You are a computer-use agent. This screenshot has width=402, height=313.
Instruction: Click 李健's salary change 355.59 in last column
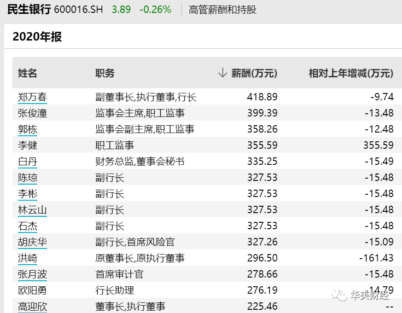379,145
